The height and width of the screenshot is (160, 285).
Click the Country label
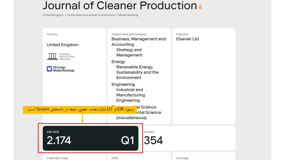52,34
